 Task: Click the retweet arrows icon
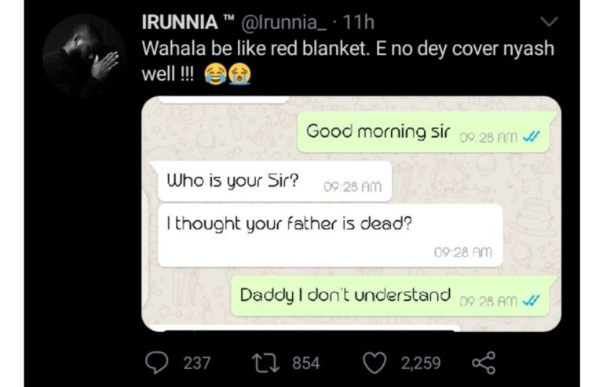(265, 363)
